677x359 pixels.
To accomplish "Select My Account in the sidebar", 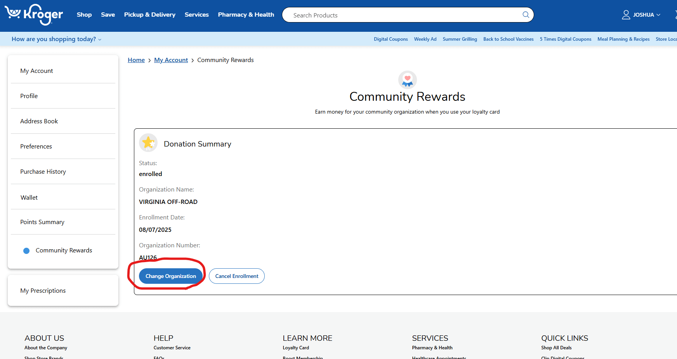I will (63, 71).
